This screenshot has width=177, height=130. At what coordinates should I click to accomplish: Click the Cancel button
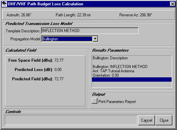[x=147, y=120]
